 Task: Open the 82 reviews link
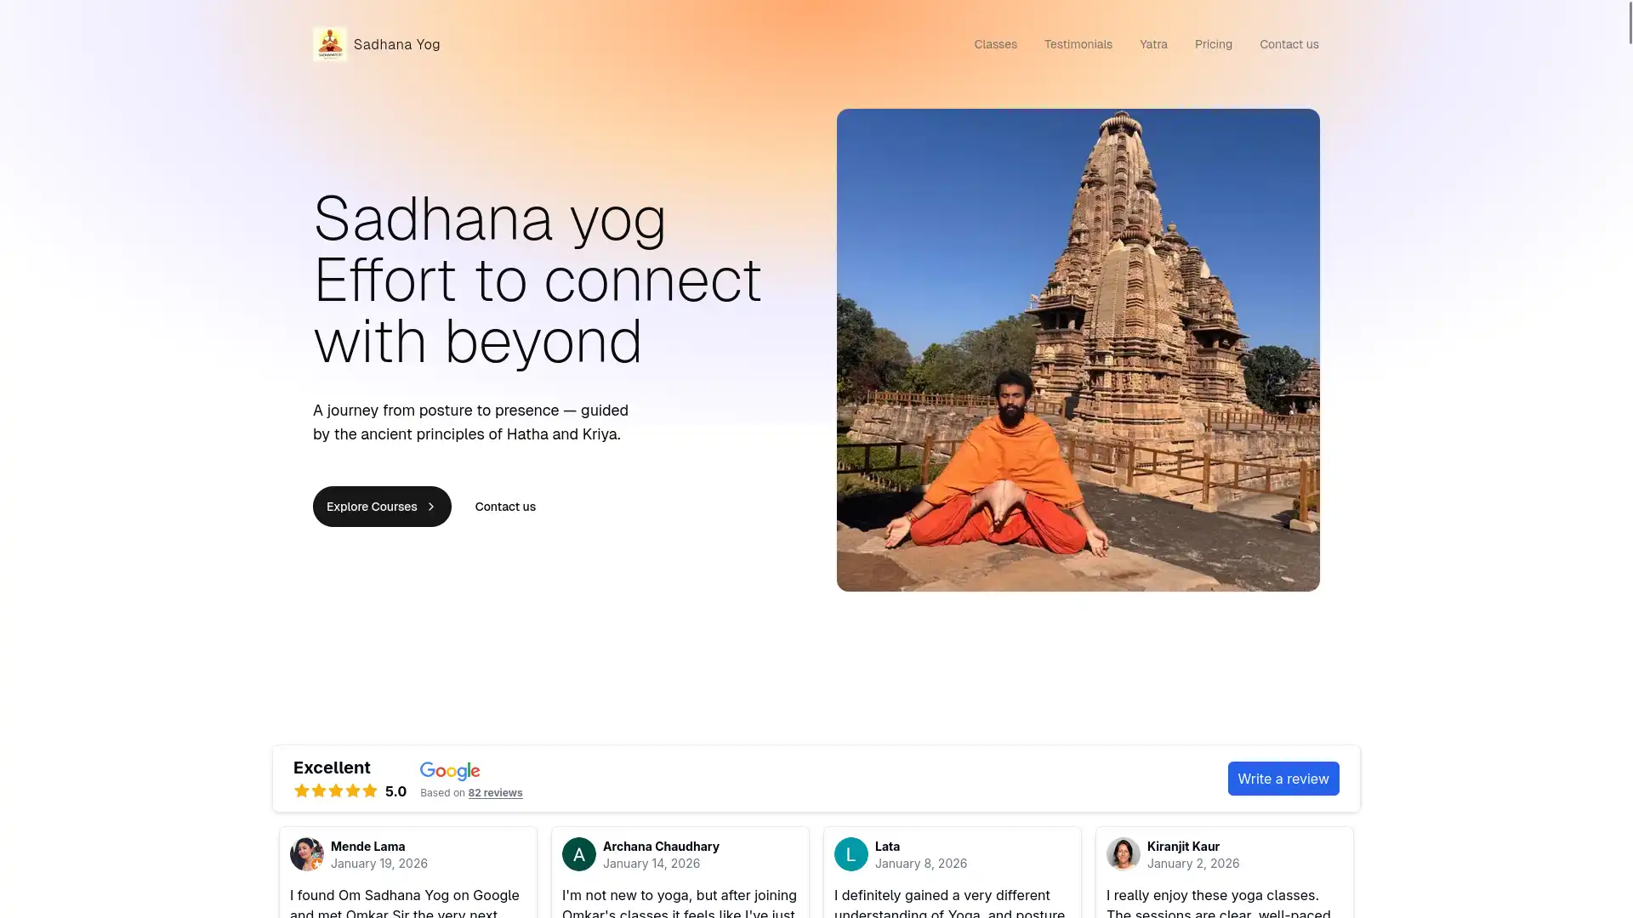pyautogui.click(x=495, y=793)
